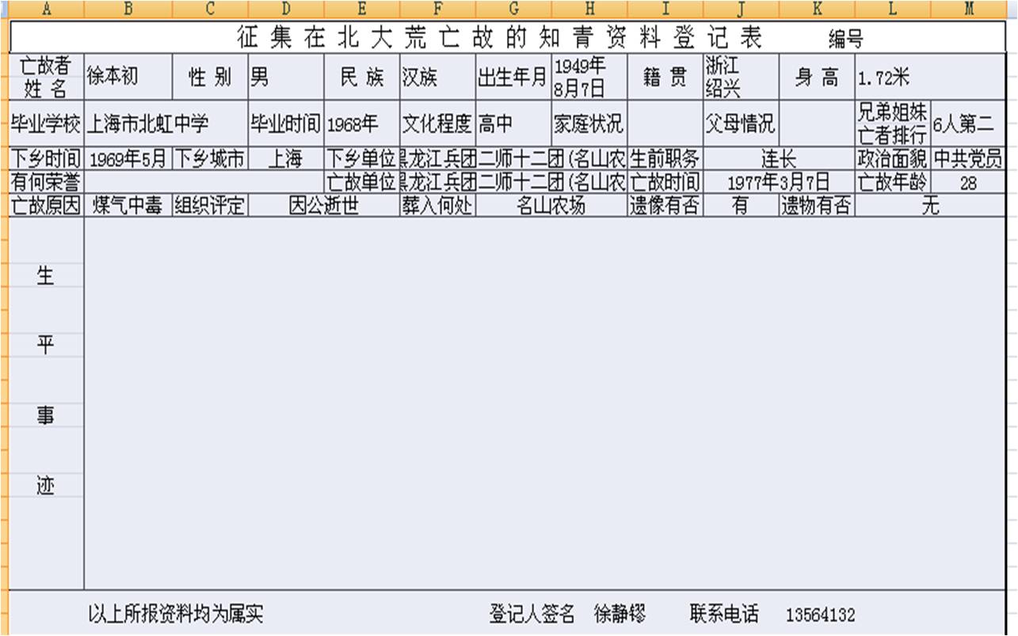Click the '组织评定' label cell
1018x636 pixels.
tap(210, 206)
